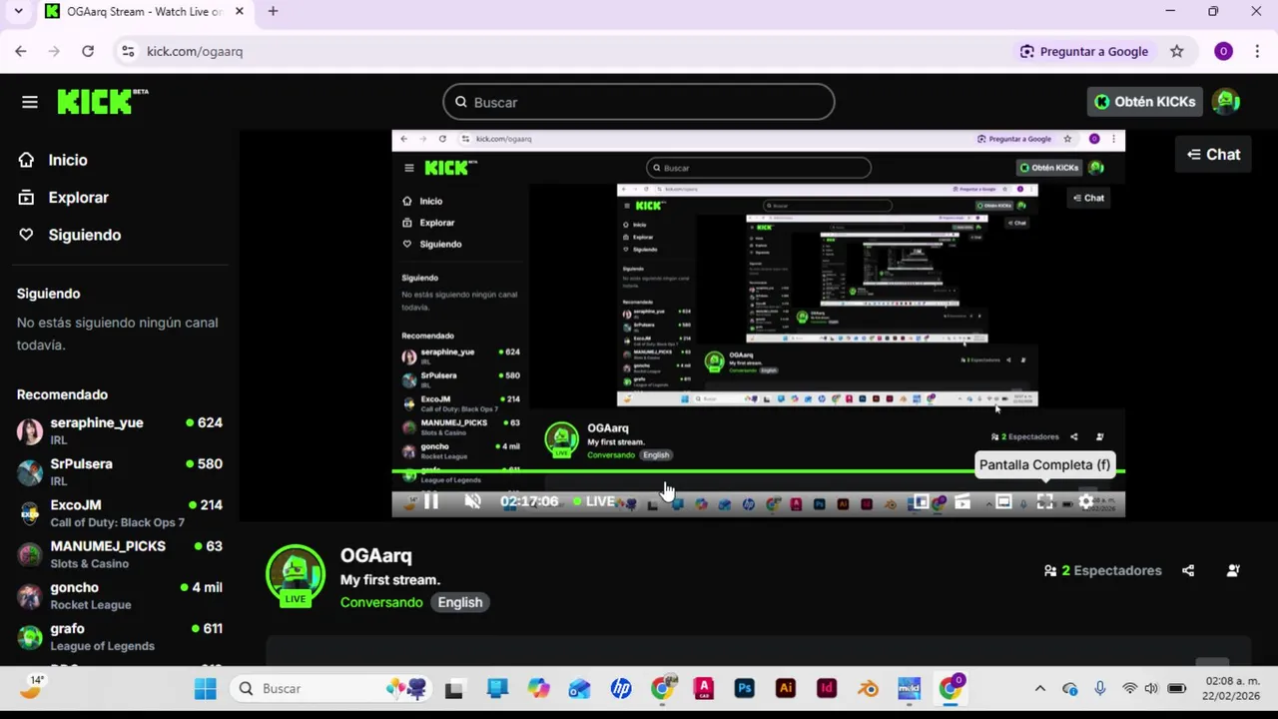Open the Conversando category link
Viewport: 1278px width, 719px height.
pyautogui.click(x=381, y=602)
